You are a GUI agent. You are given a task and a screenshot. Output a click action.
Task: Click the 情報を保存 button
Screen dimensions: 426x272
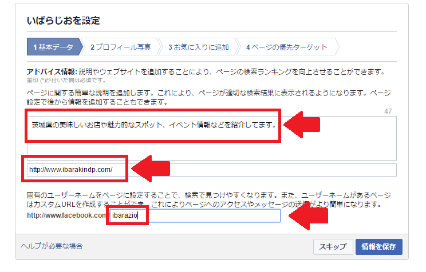click(378, 246)
